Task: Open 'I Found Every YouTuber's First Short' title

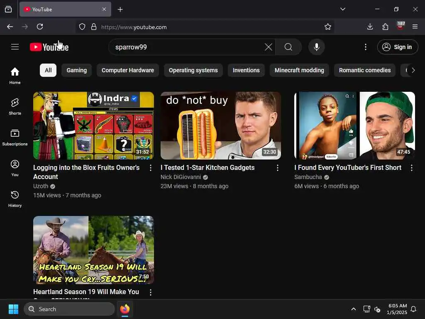Action: [x=348, y=168]
